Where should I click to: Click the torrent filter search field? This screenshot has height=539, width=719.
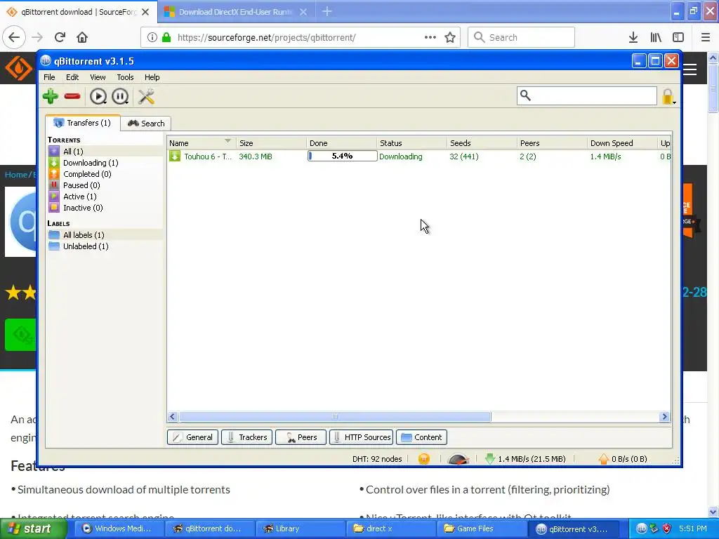click(x=587, y=95)
